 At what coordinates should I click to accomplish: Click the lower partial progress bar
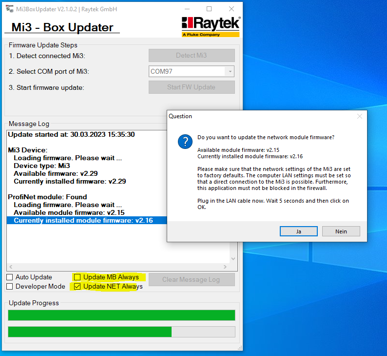(x=121, y=332)
